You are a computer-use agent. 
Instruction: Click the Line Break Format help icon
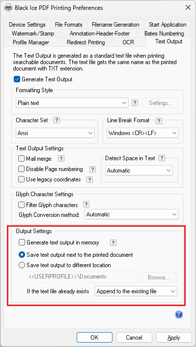click(x=159, y=121)
